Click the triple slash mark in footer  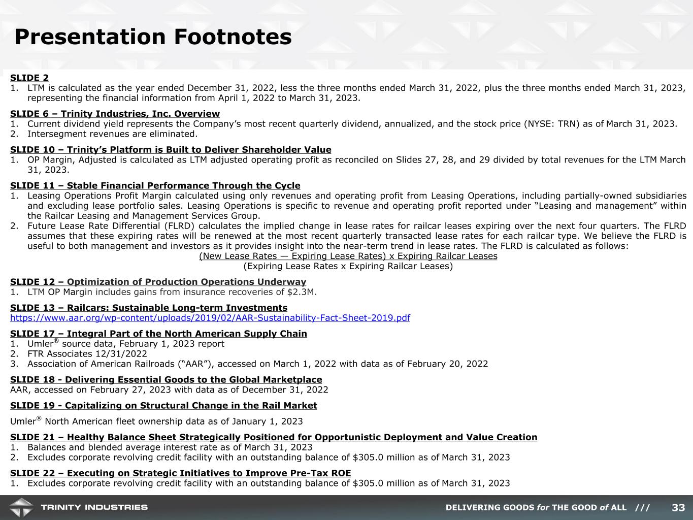642,508
